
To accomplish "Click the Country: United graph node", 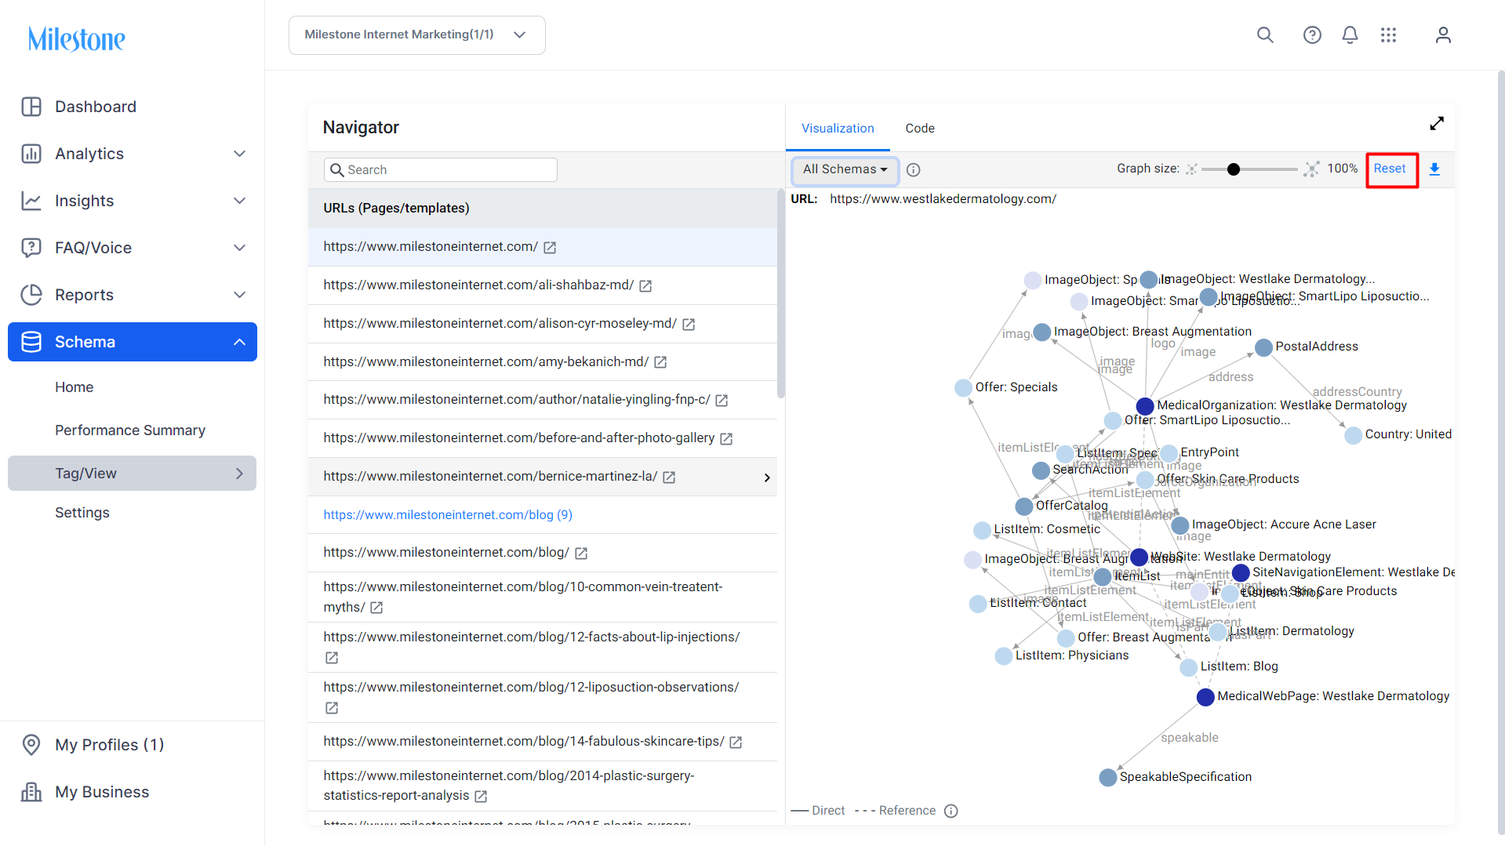I will pyautogui.click(x=1353, y=435).
